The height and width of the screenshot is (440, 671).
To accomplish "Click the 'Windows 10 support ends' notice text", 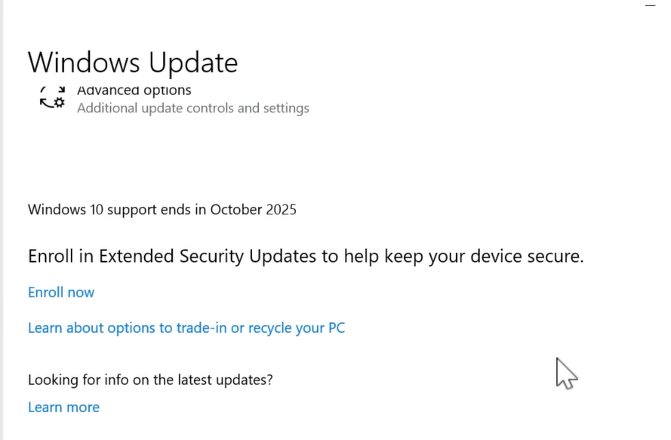I will [x=162, y=209].
